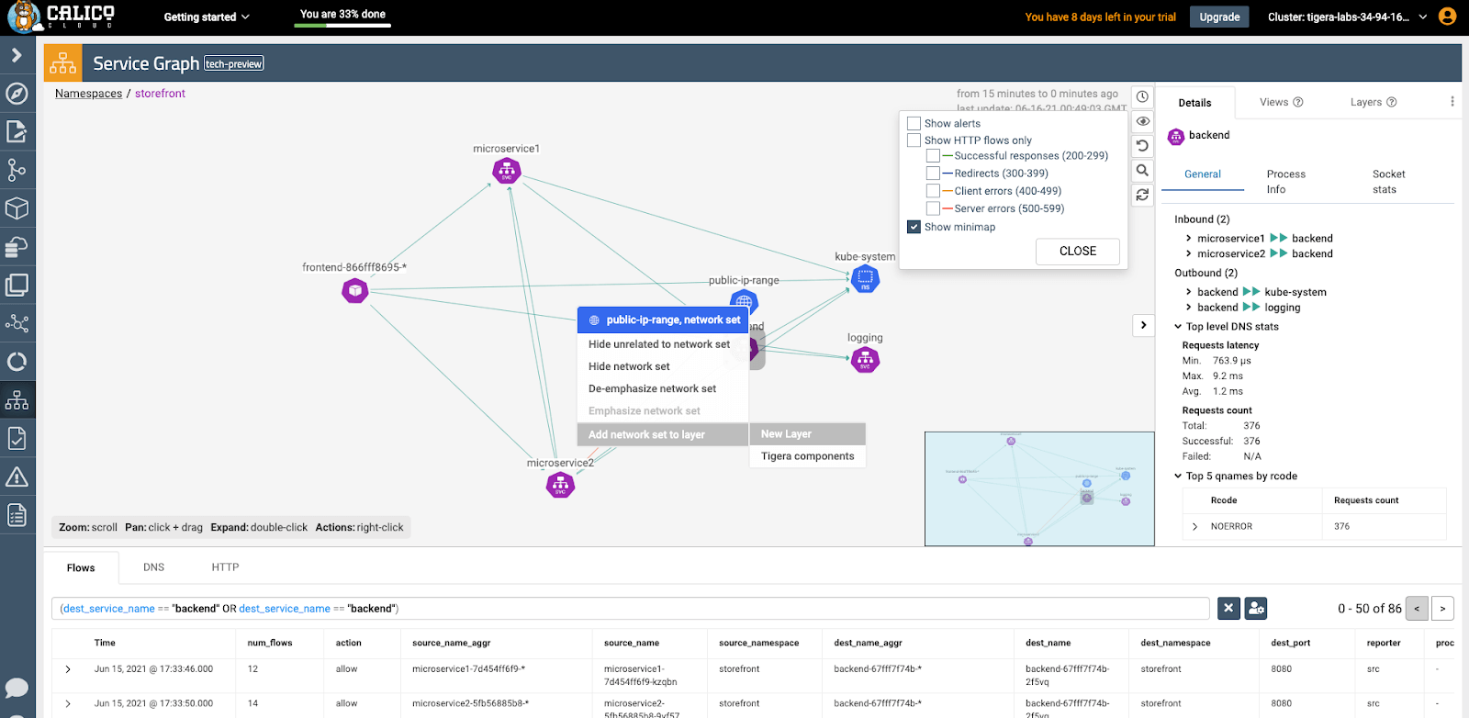Open the cube endpoints sidebar icon
Image resolution: width=1469 pixels, height=718 pixels.
(17, 208)
